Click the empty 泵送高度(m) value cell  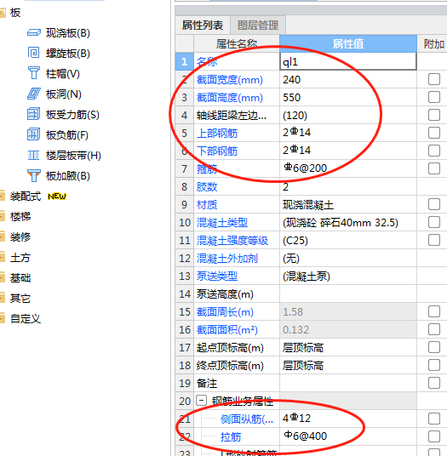pyautogui.click(x=348, y=294)
